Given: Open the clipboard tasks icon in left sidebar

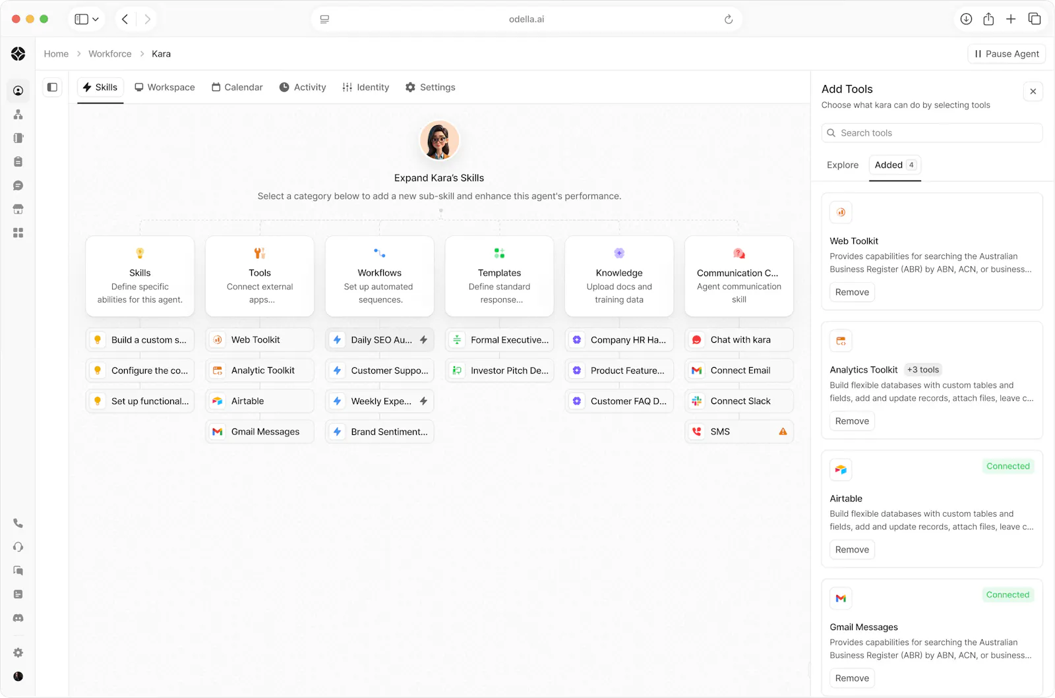Looking at the screenshot, I should (x=18, y=162).
